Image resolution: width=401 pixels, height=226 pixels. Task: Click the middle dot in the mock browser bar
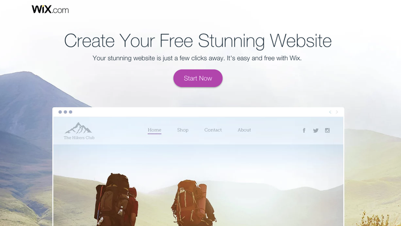click(x=65, y=112)
